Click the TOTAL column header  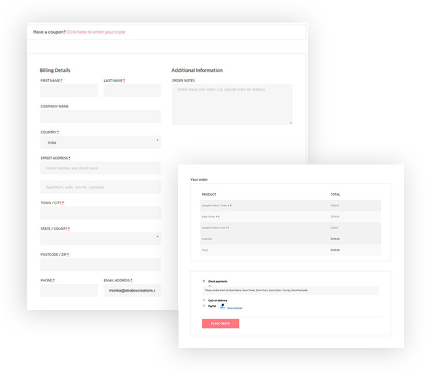[x=335, y=194]
